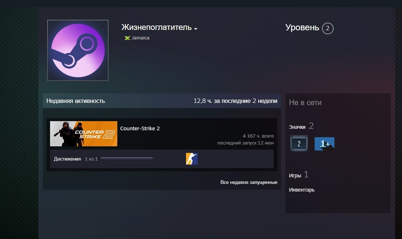
Task: Click the games count 1
Action: [306, 174]
